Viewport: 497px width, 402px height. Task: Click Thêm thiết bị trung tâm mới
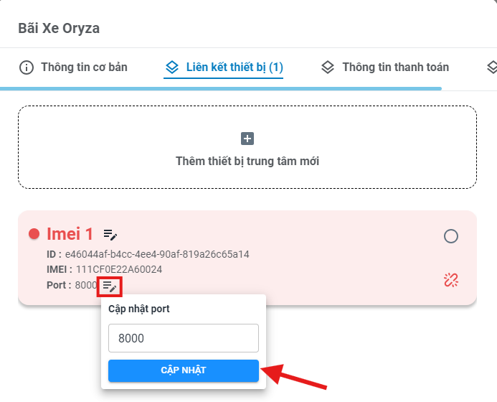coord(247,162)
